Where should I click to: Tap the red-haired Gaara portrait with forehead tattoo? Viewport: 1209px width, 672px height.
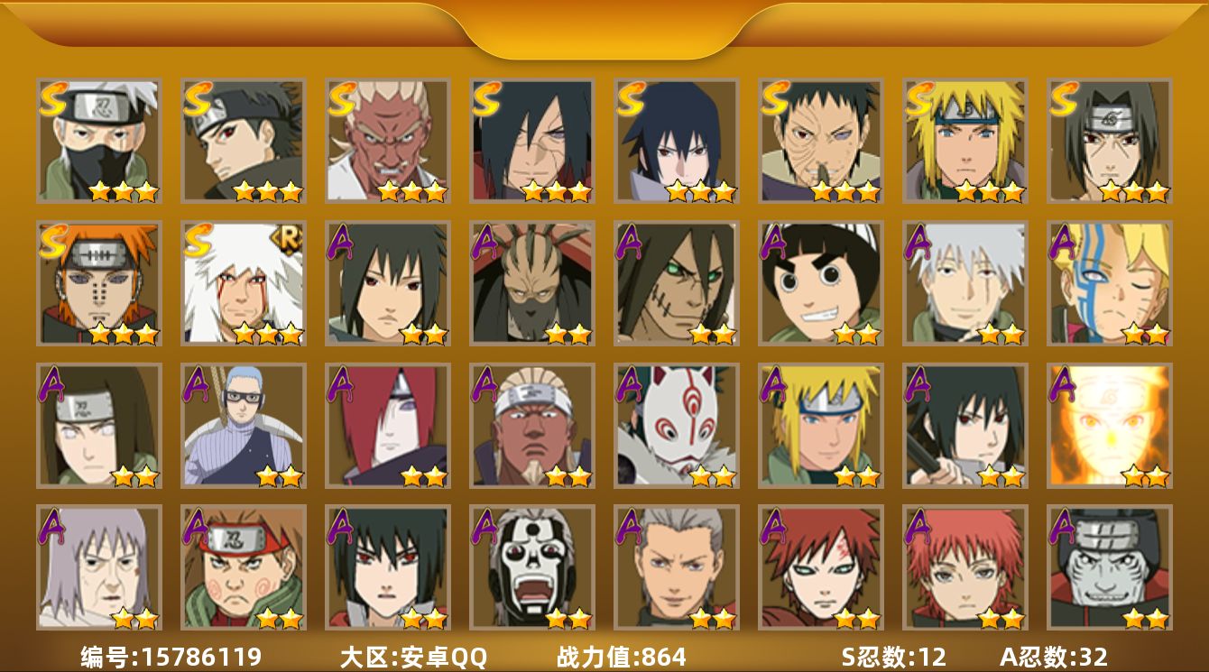[821, 567]
